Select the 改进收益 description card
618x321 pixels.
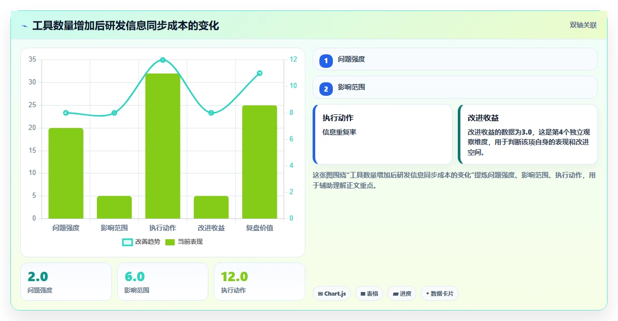(x=528, y=134)
